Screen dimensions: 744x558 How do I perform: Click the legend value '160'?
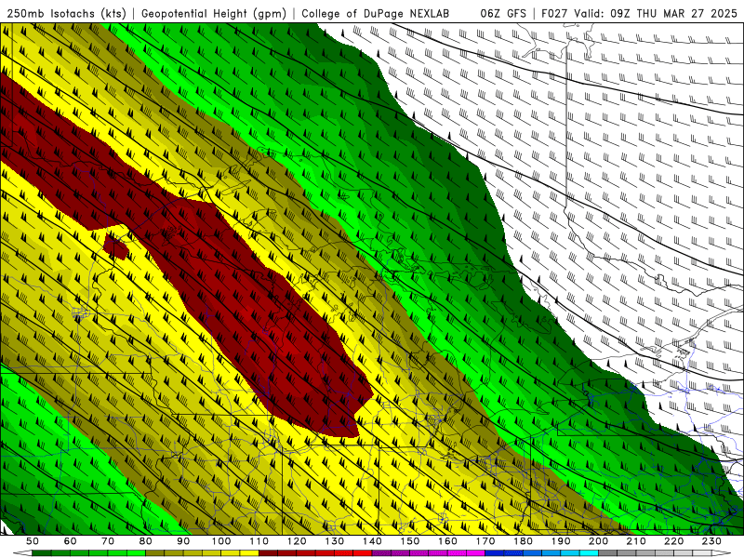pos(448,541)
